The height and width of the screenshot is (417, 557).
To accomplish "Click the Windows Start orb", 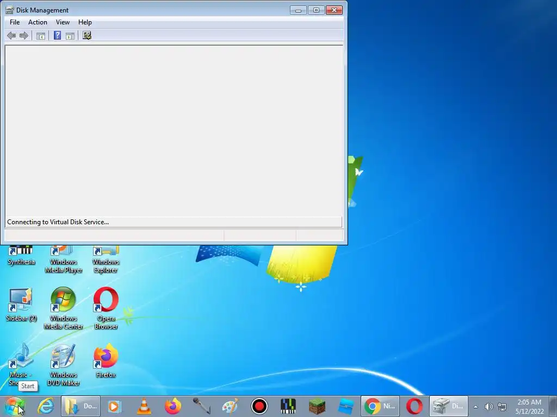I will pyautogui.click(x=15, y=406).
